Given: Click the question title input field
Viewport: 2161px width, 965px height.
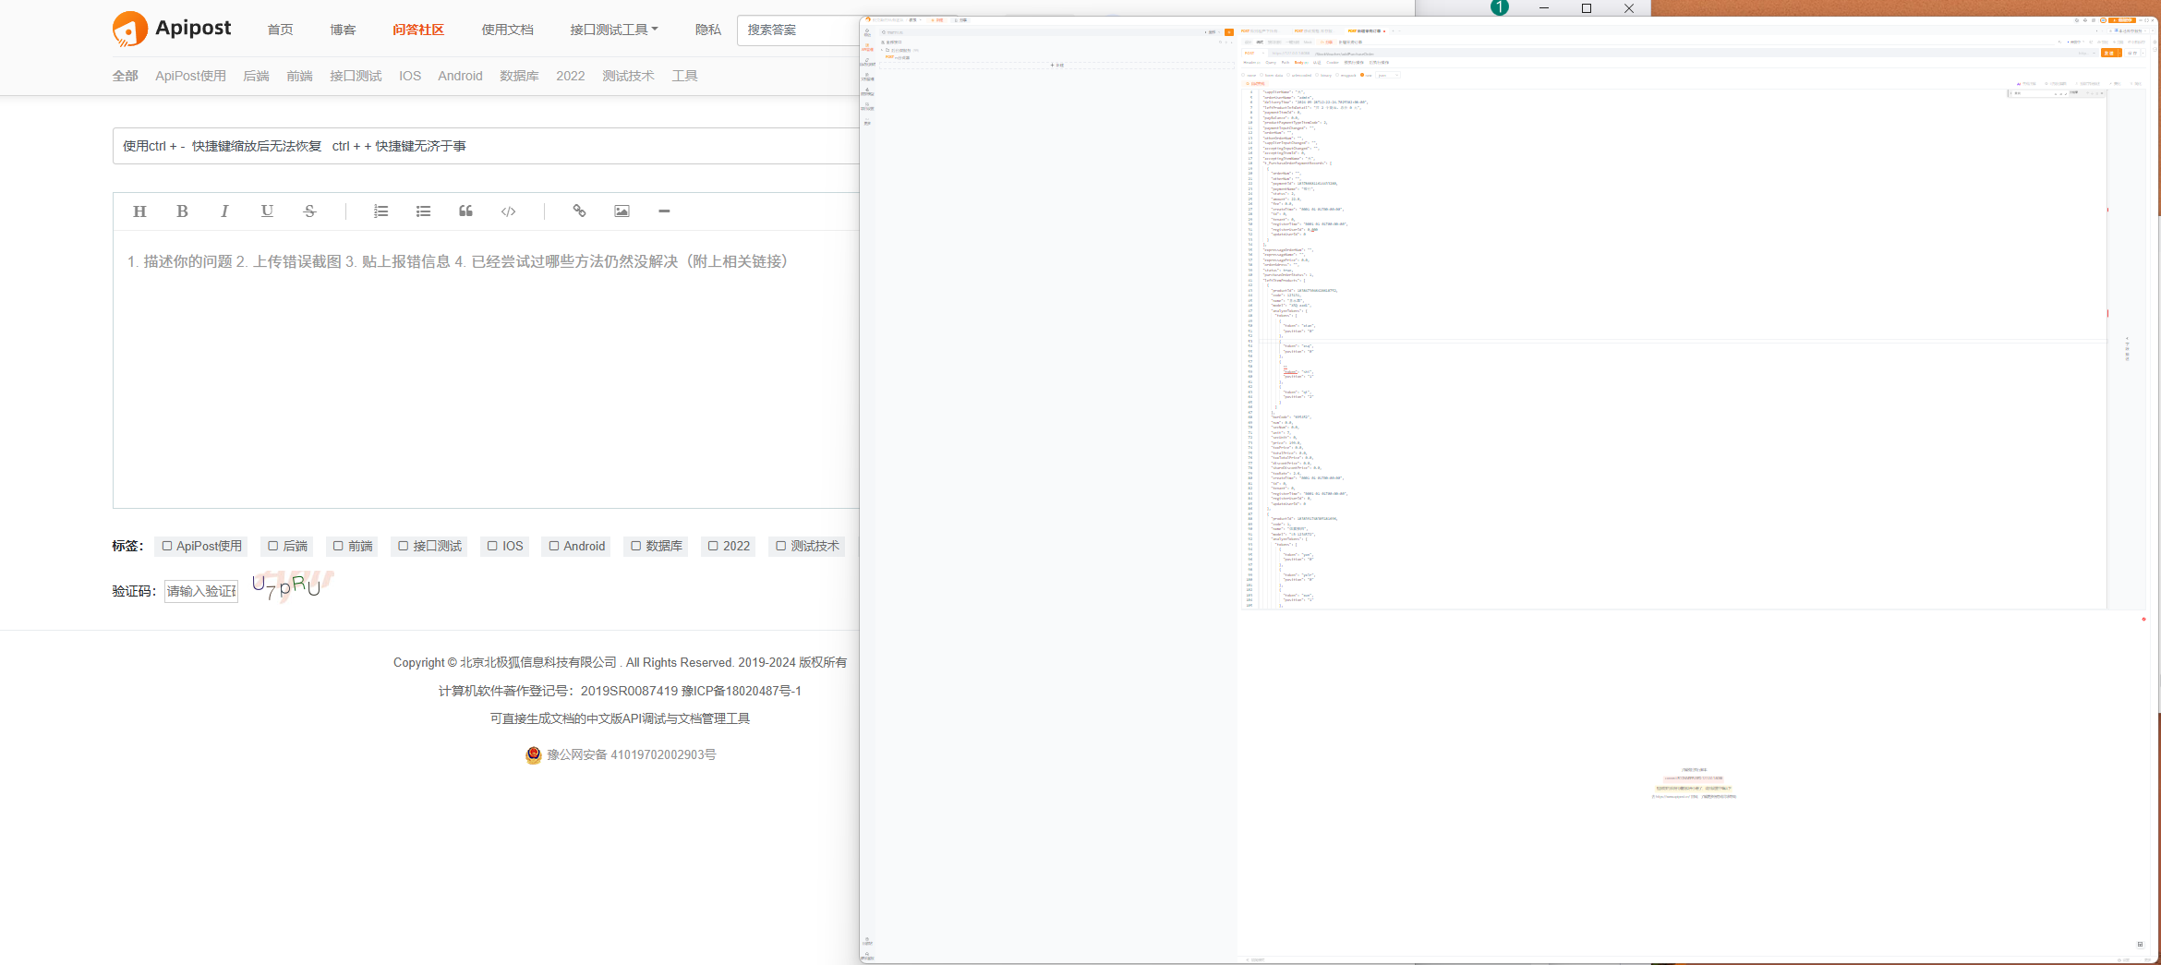Looking at the screenshot, I should pyautogui.click(x=487, y=146).
